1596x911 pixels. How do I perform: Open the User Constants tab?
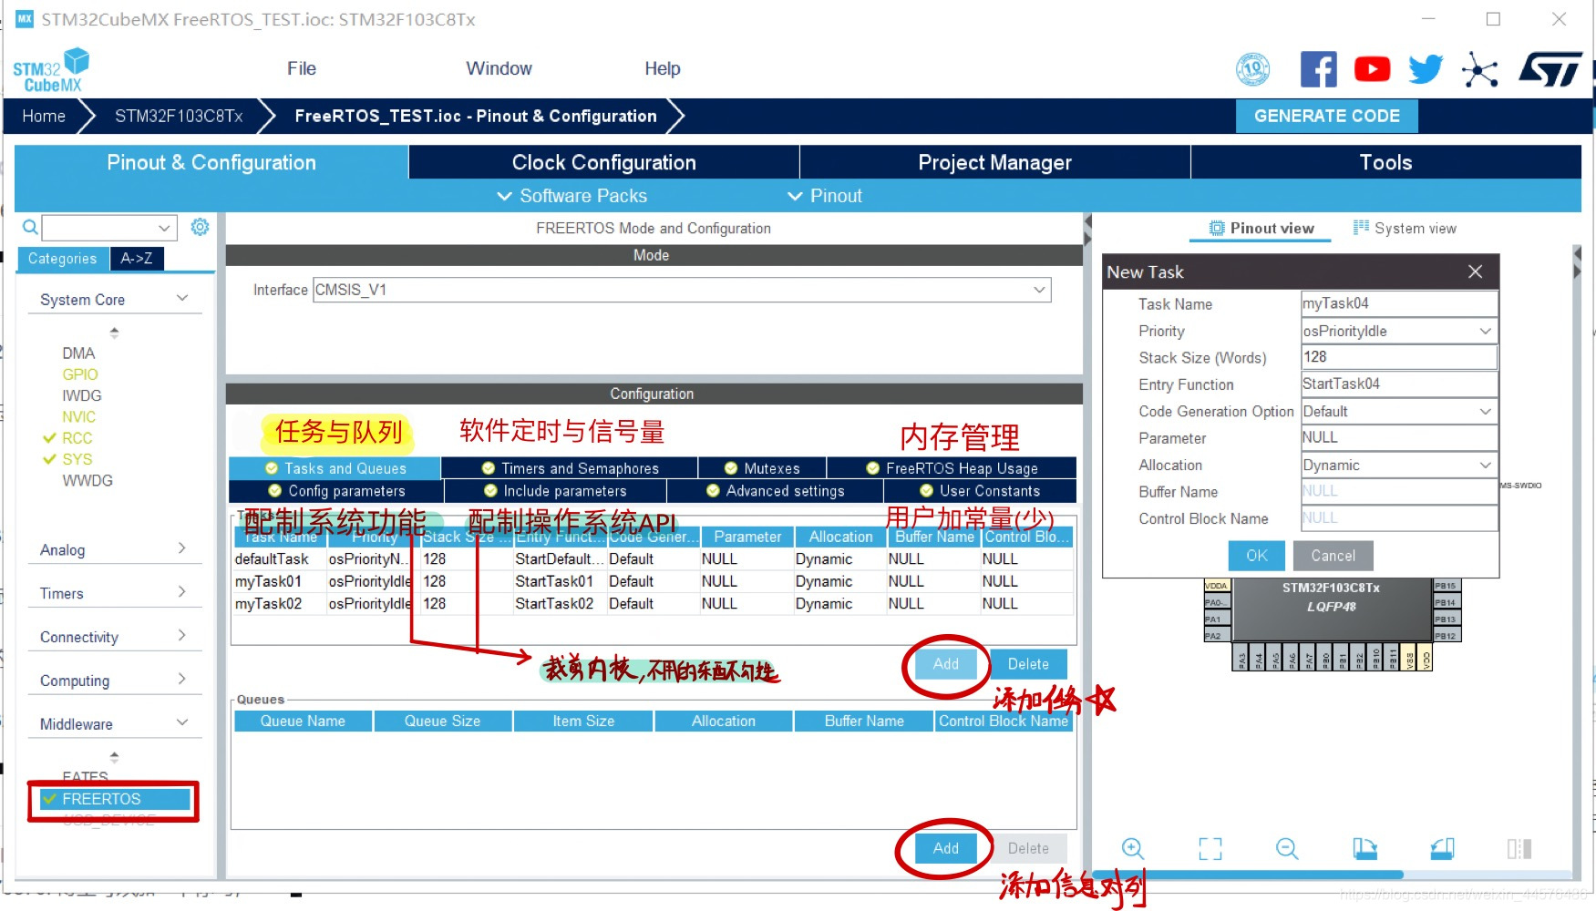(x=980, y=491)
